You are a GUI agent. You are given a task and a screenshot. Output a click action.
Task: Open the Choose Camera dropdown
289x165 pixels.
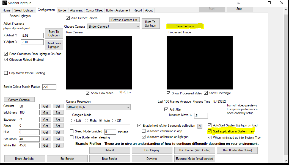pos(114,26)
